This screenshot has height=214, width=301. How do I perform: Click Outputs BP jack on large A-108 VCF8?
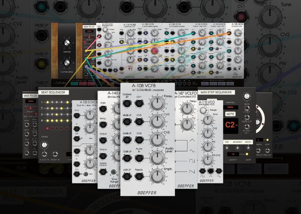coord(127,103)
